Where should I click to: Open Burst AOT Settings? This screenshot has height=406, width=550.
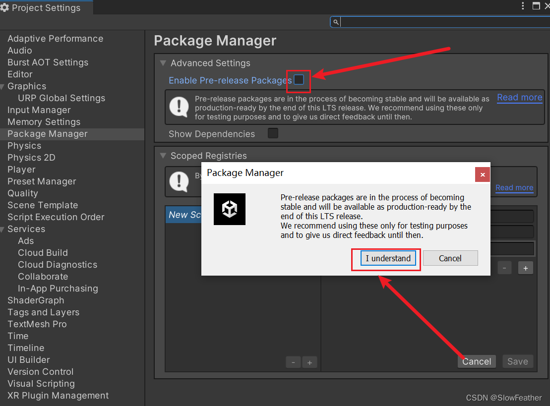click(x=48, y=62)
